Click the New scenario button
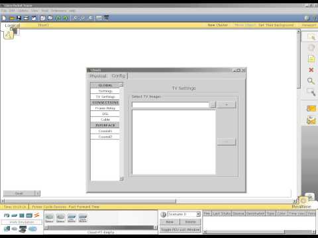Image resolution: width=318 pixels, height=238 pixels. coord(170,222)
